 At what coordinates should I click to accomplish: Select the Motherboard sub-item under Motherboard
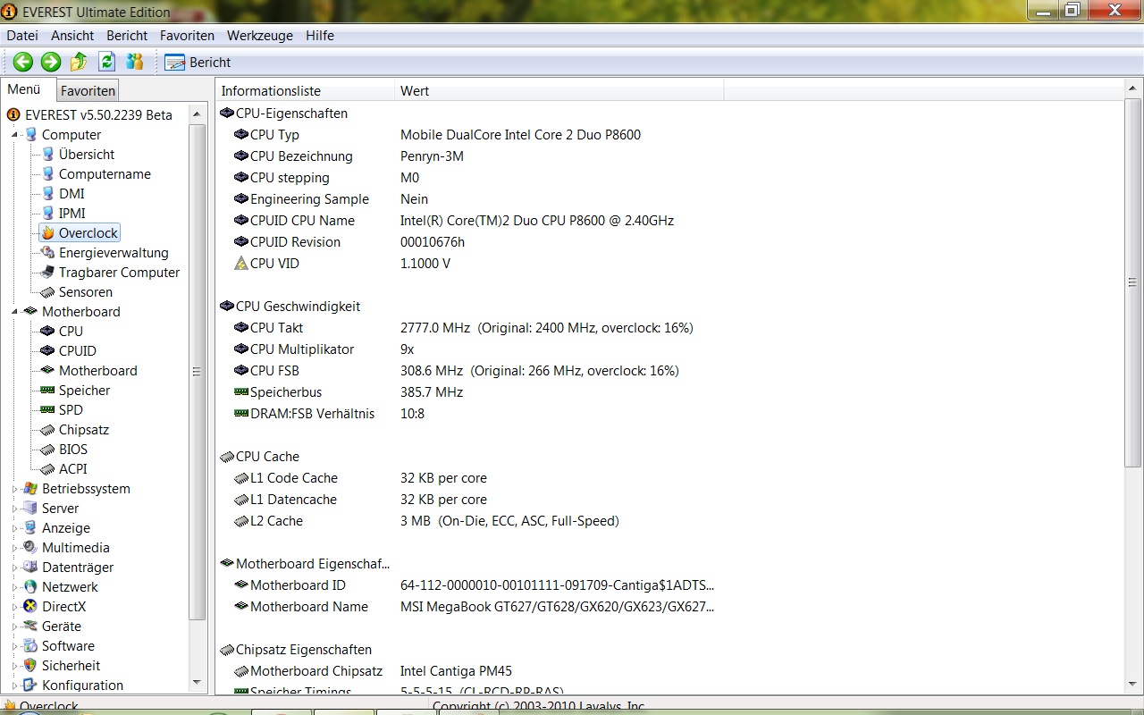pos(97,371)
